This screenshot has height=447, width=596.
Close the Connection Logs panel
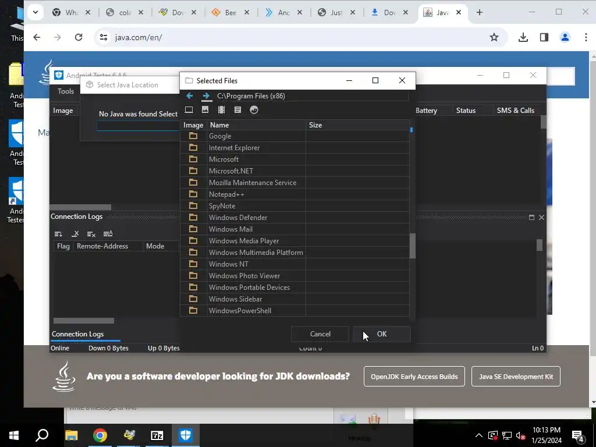coord(541,218)
